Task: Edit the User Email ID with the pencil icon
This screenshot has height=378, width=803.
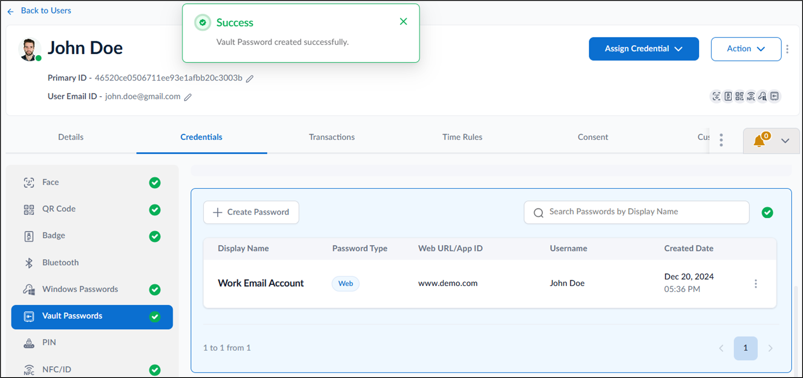Action: [188, 97]
